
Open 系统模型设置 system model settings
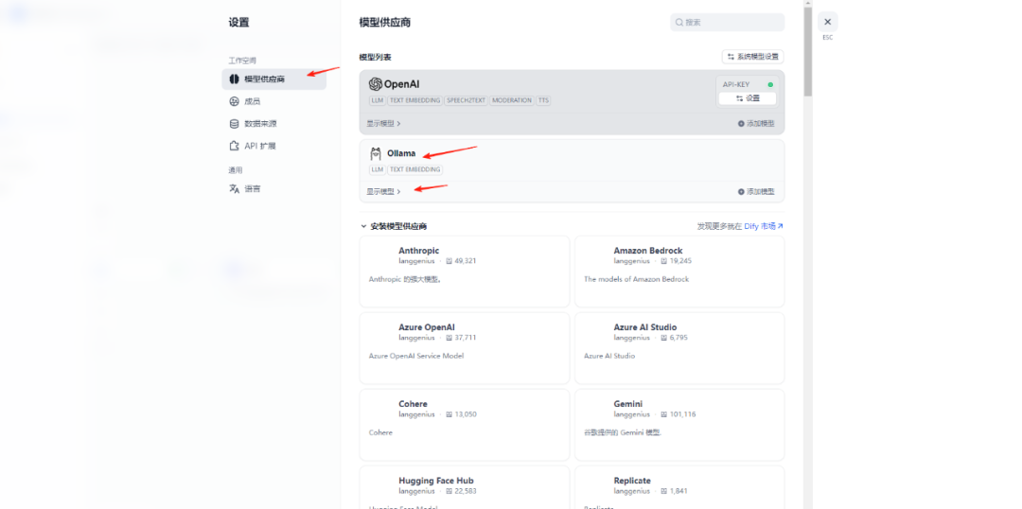tap(753, 57)
